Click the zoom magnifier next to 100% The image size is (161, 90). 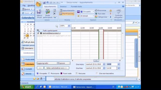pos(57,26)
